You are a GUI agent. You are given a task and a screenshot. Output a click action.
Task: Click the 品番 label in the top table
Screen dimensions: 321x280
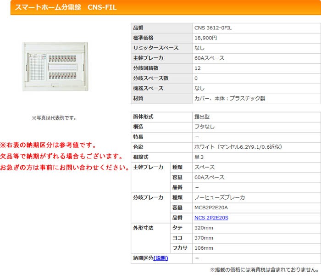[138, 28]
